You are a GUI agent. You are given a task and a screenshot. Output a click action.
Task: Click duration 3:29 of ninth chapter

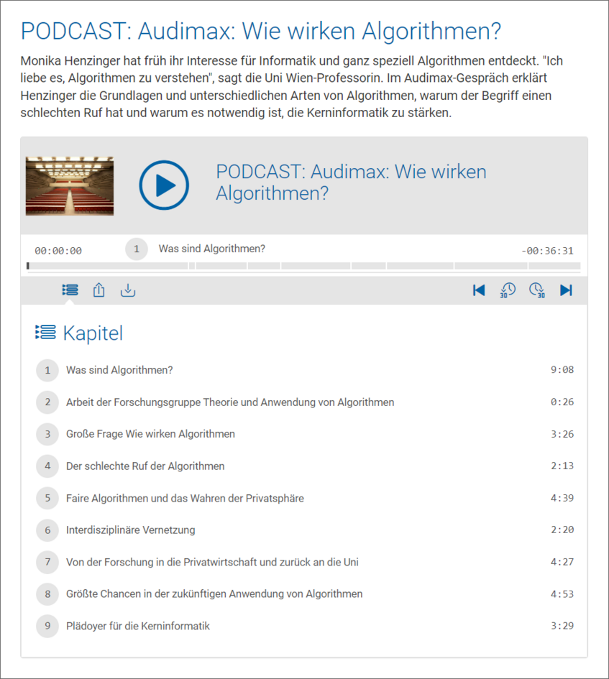[562, 626]
